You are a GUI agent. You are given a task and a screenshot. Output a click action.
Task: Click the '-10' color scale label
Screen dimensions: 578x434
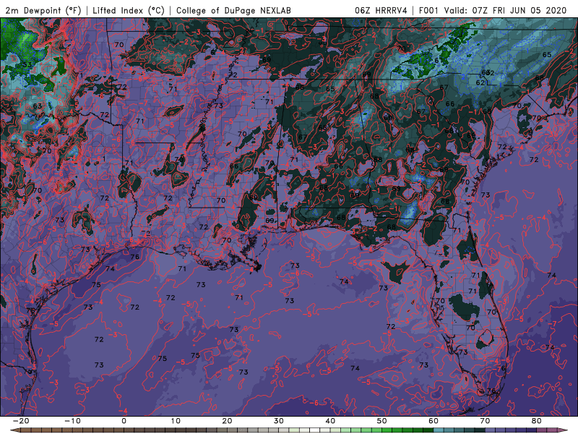coord(72,421)
